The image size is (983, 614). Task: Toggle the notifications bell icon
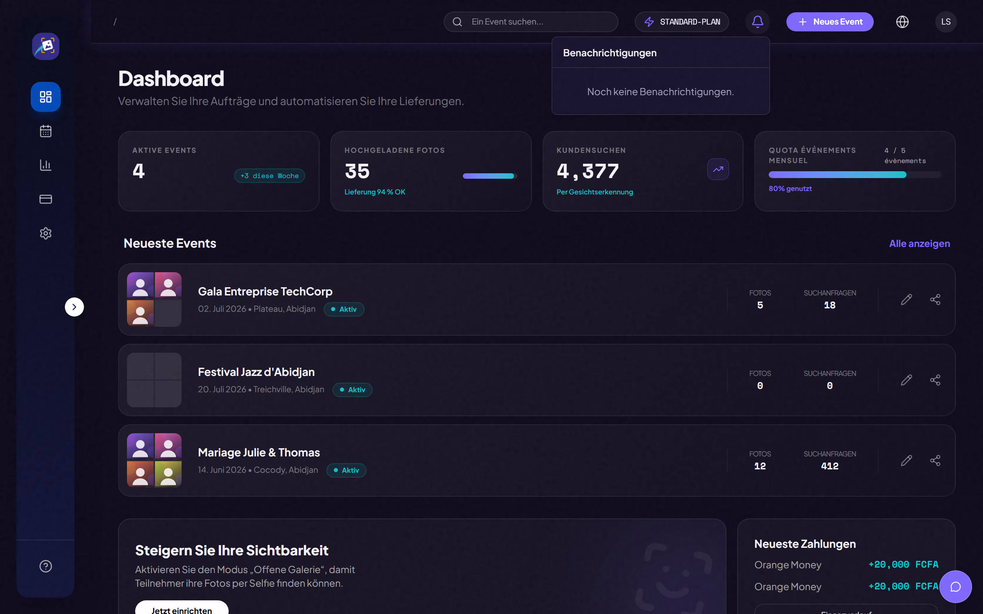tap(758, 21)
